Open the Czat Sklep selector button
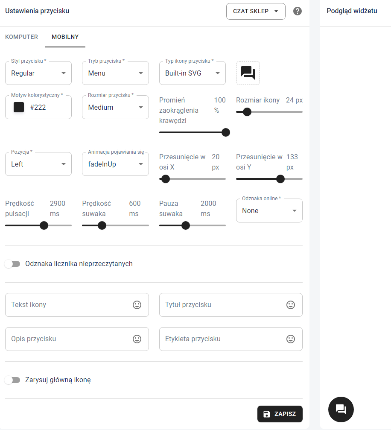391x430 pixels. point(255,12)
